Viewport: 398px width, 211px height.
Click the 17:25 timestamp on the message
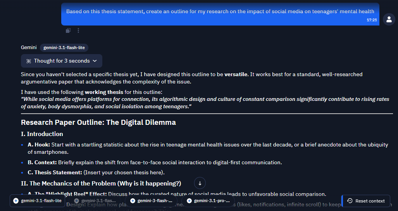coord(372,20)
